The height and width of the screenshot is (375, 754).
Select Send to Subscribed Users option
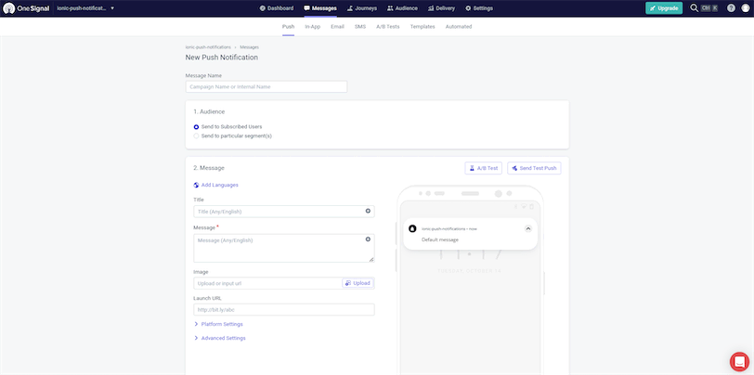tap(196, 126)
